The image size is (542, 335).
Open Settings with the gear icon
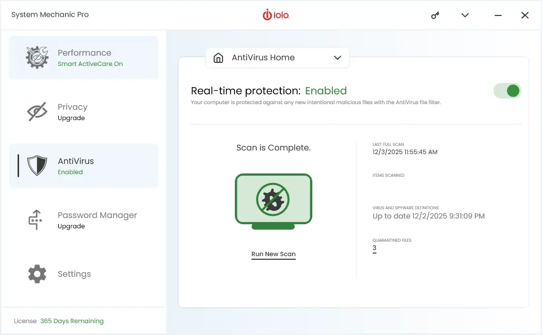(36, 274)
